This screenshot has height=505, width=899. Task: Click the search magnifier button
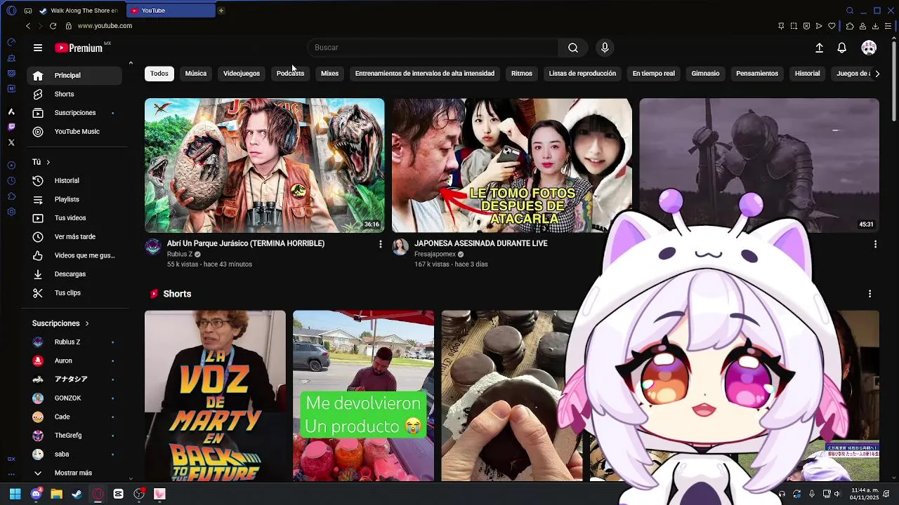[x=573, y=48]
